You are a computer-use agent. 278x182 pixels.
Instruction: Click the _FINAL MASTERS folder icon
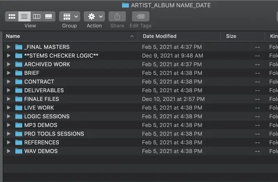point(19,47)
